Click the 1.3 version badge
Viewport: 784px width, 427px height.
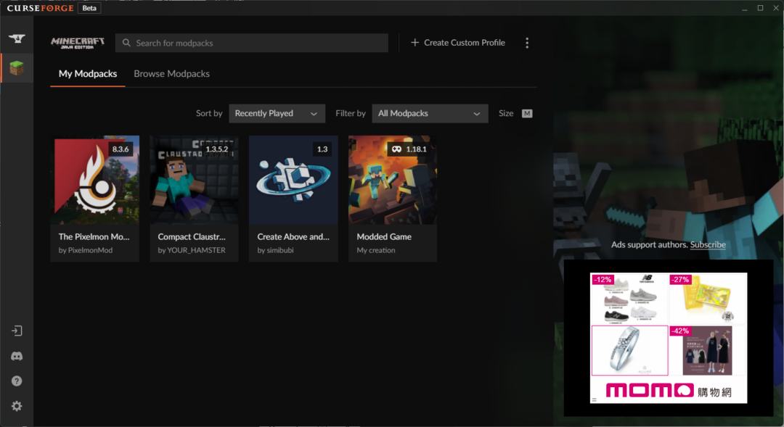(322, 149)
